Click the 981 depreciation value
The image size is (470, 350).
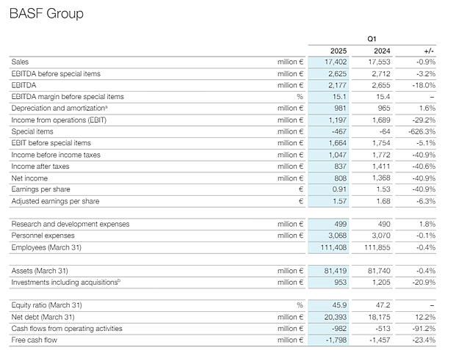pos(341,108)
